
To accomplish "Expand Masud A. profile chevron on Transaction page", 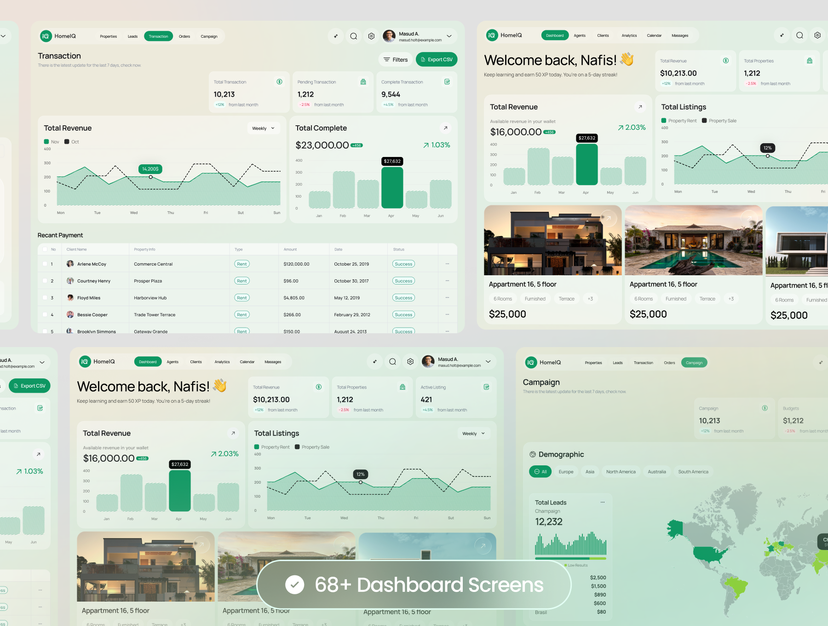I will pyautogui.click(x=449, y=36).
